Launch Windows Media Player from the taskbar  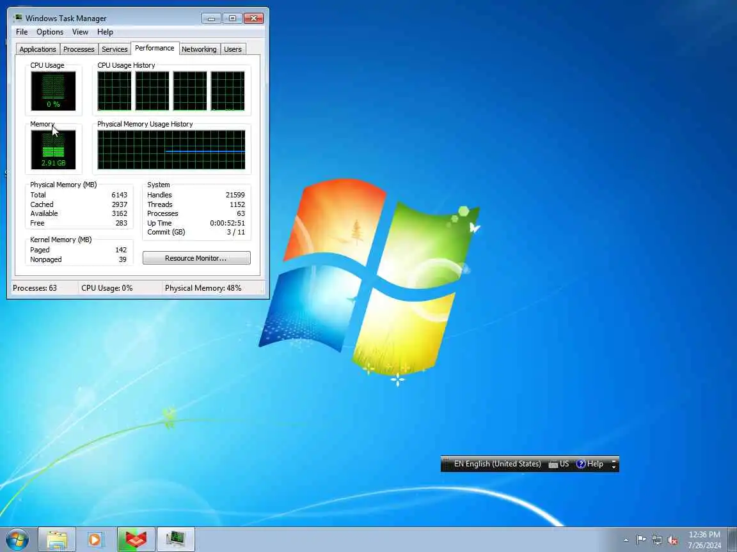tap(96, 539)
